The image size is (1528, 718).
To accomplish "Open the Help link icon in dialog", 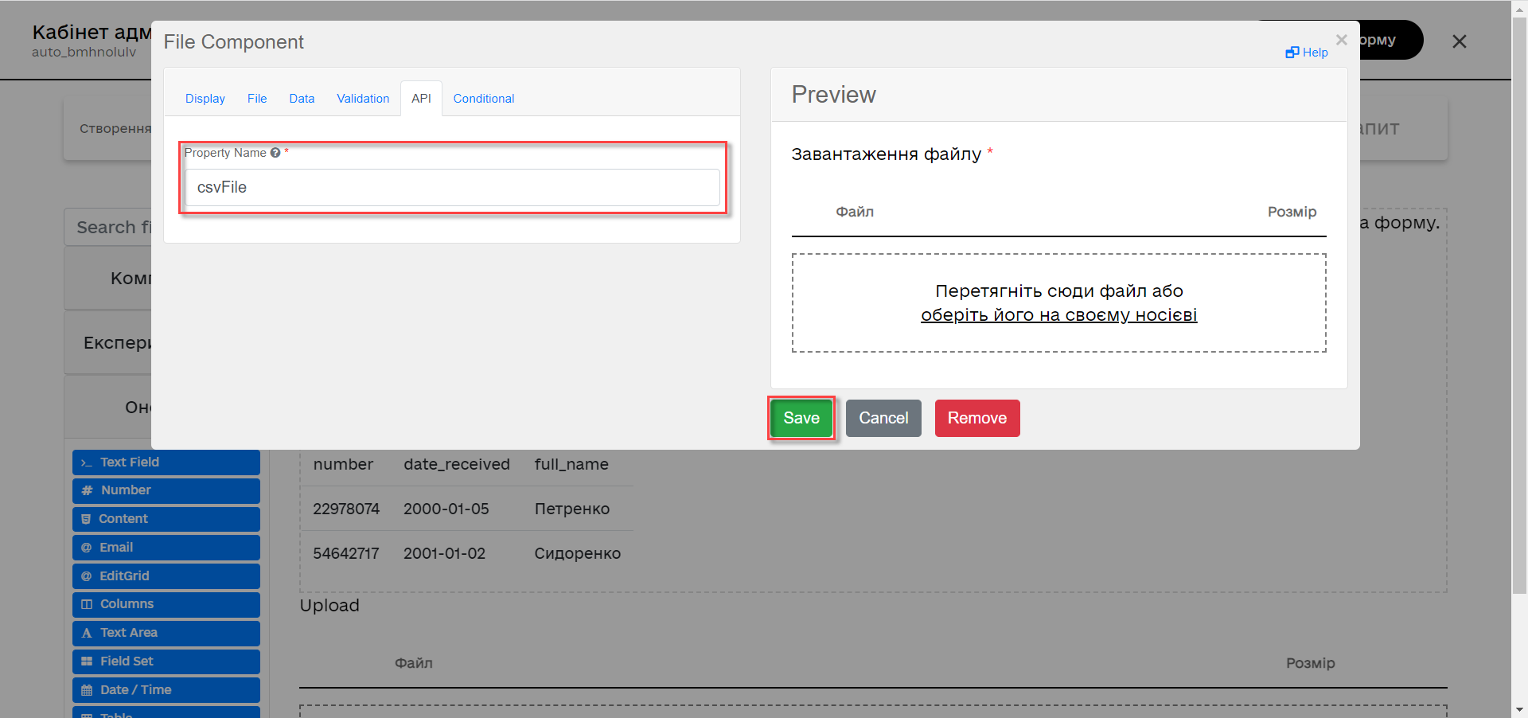I will pos(1292,53).
